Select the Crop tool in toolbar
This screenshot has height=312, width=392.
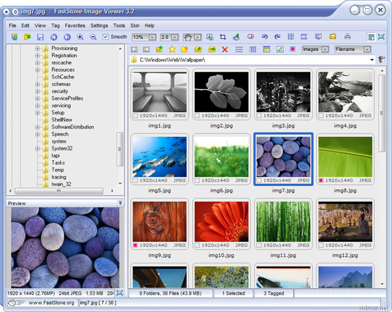click(222, 37)
